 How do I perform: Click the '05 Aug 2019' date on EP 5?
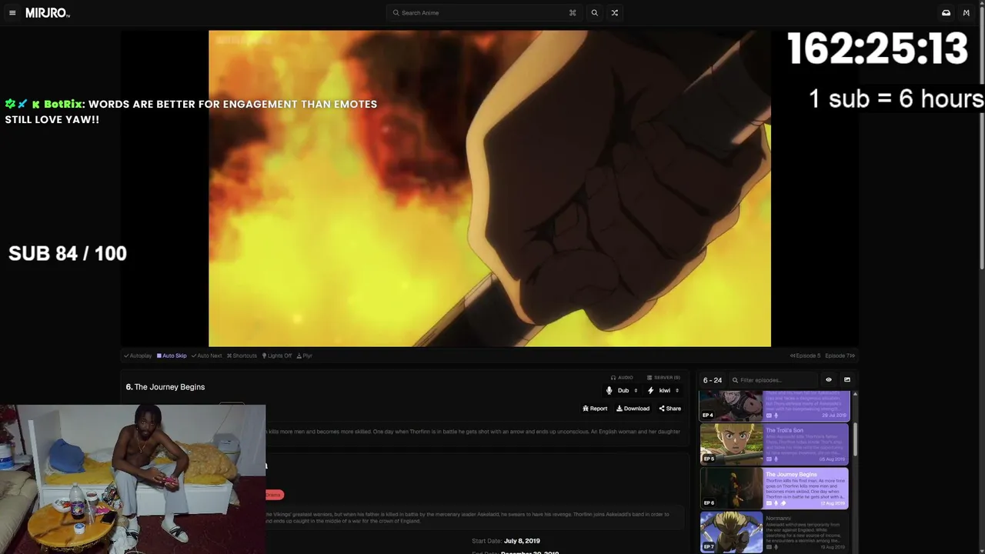832,459
